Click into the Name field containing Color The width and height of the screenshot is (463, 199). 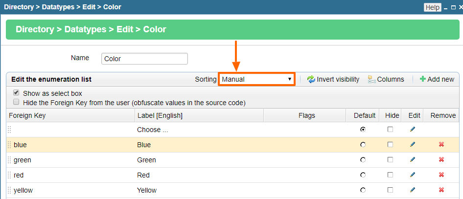coord(144,59)
